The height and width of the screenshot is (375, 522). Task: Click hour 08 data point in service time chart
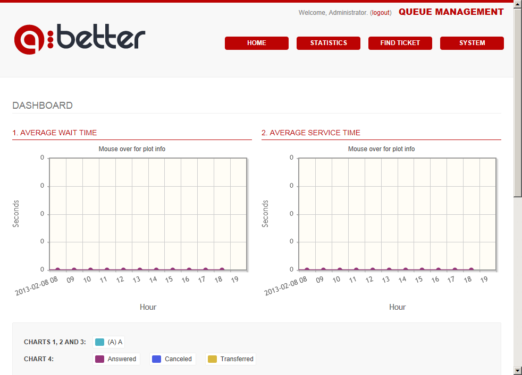[307, 269]
